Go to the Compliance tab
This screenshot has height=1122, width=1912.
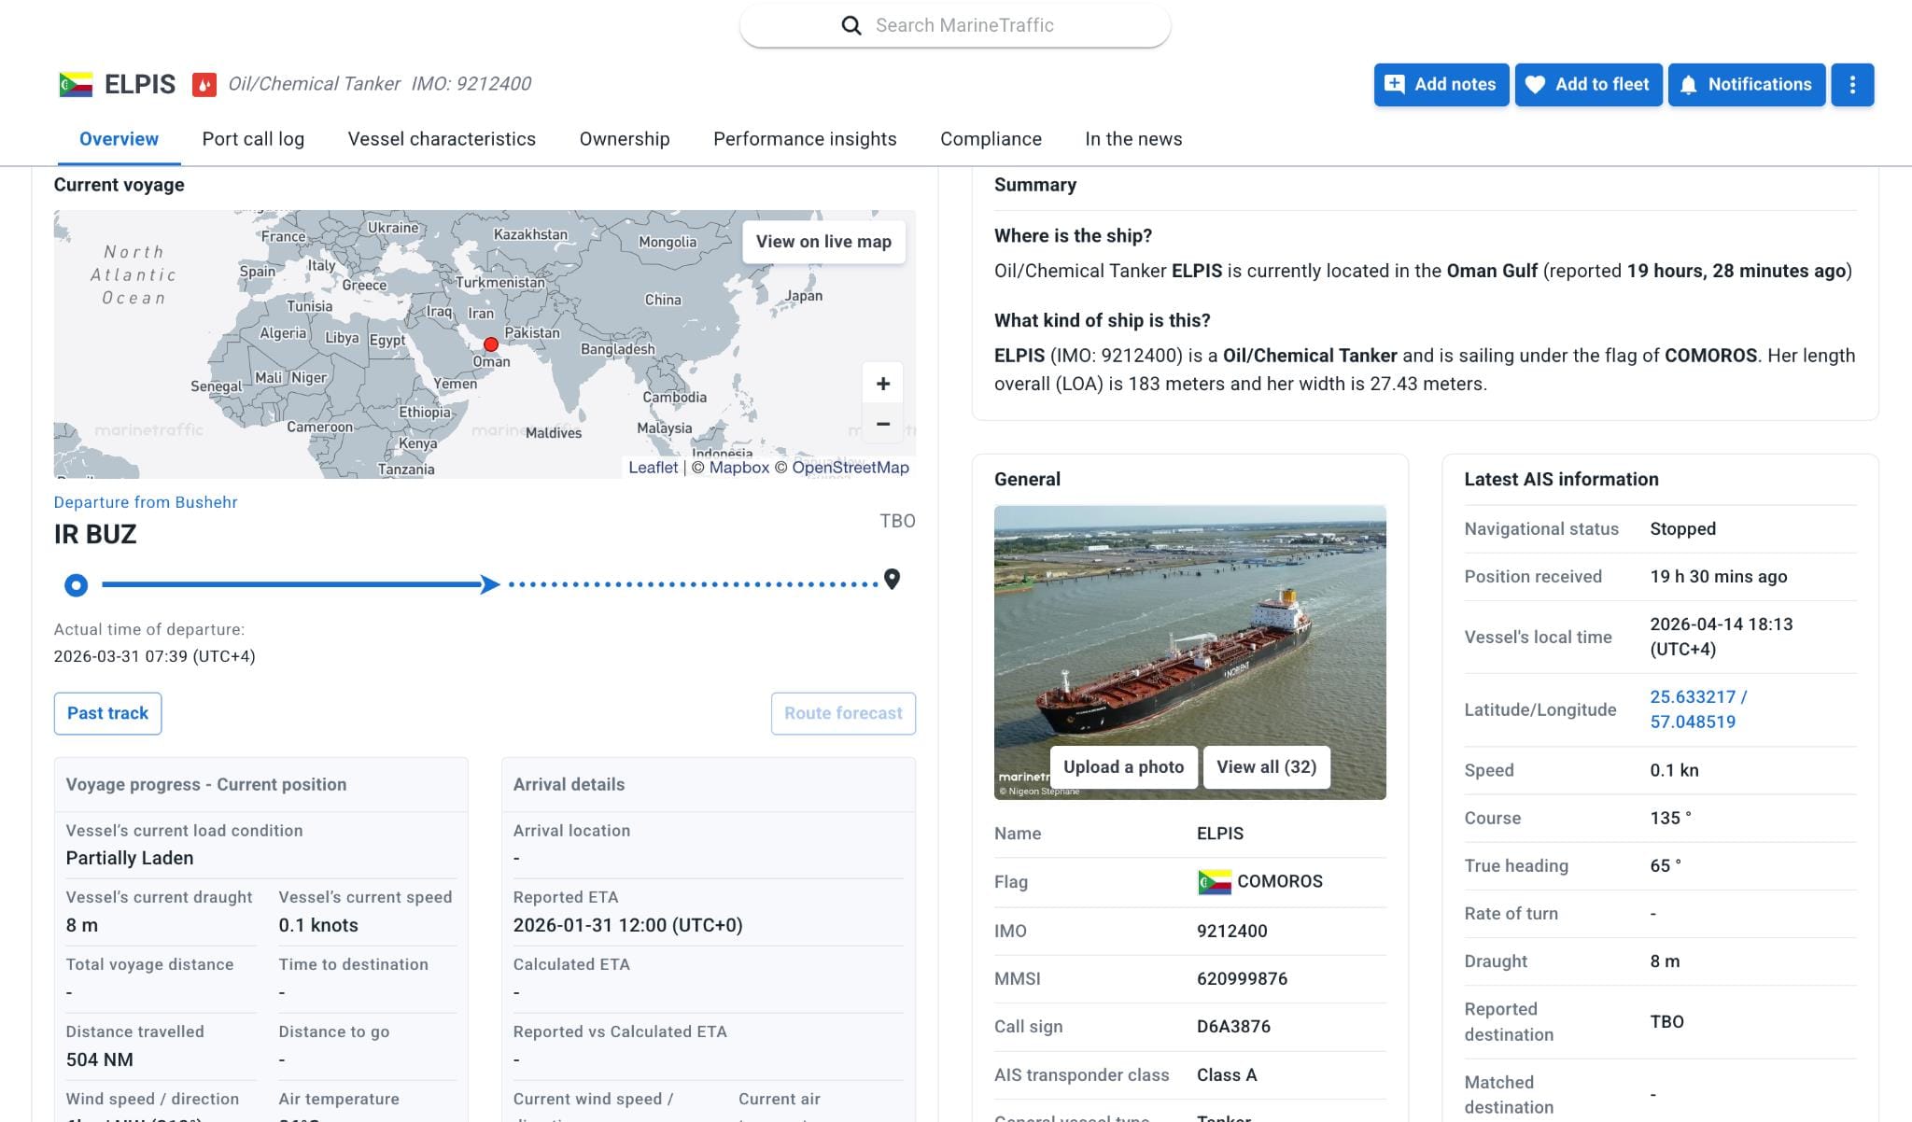tap(991, 139)
